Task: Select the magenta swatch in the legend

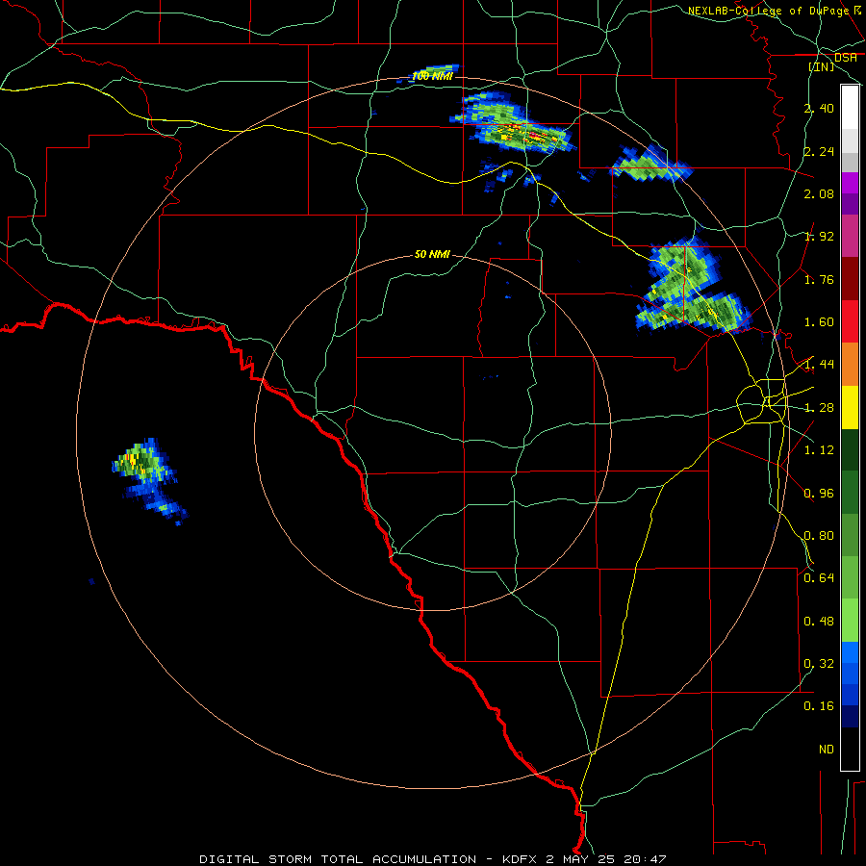Action: click(x=850, y=183)
